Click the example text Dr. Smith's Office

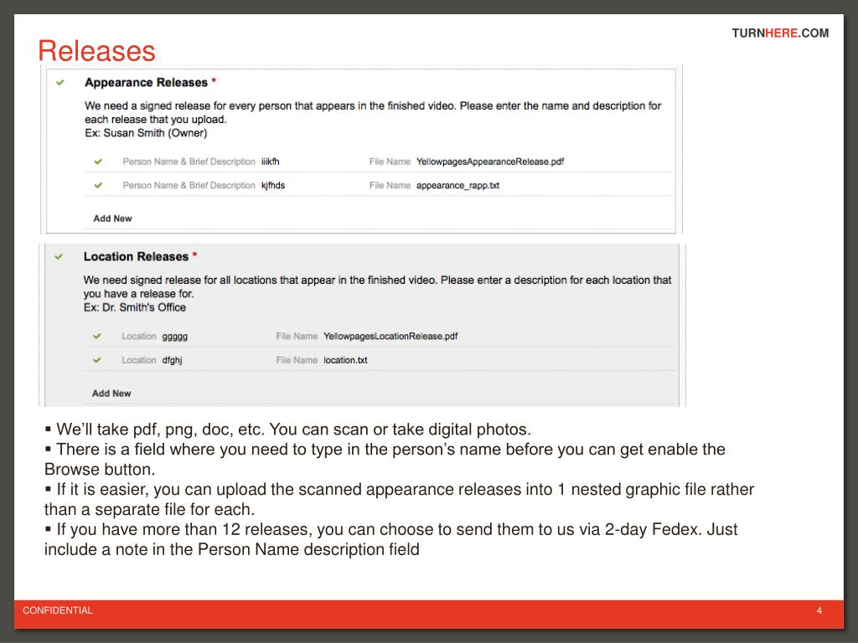(144, 307)
